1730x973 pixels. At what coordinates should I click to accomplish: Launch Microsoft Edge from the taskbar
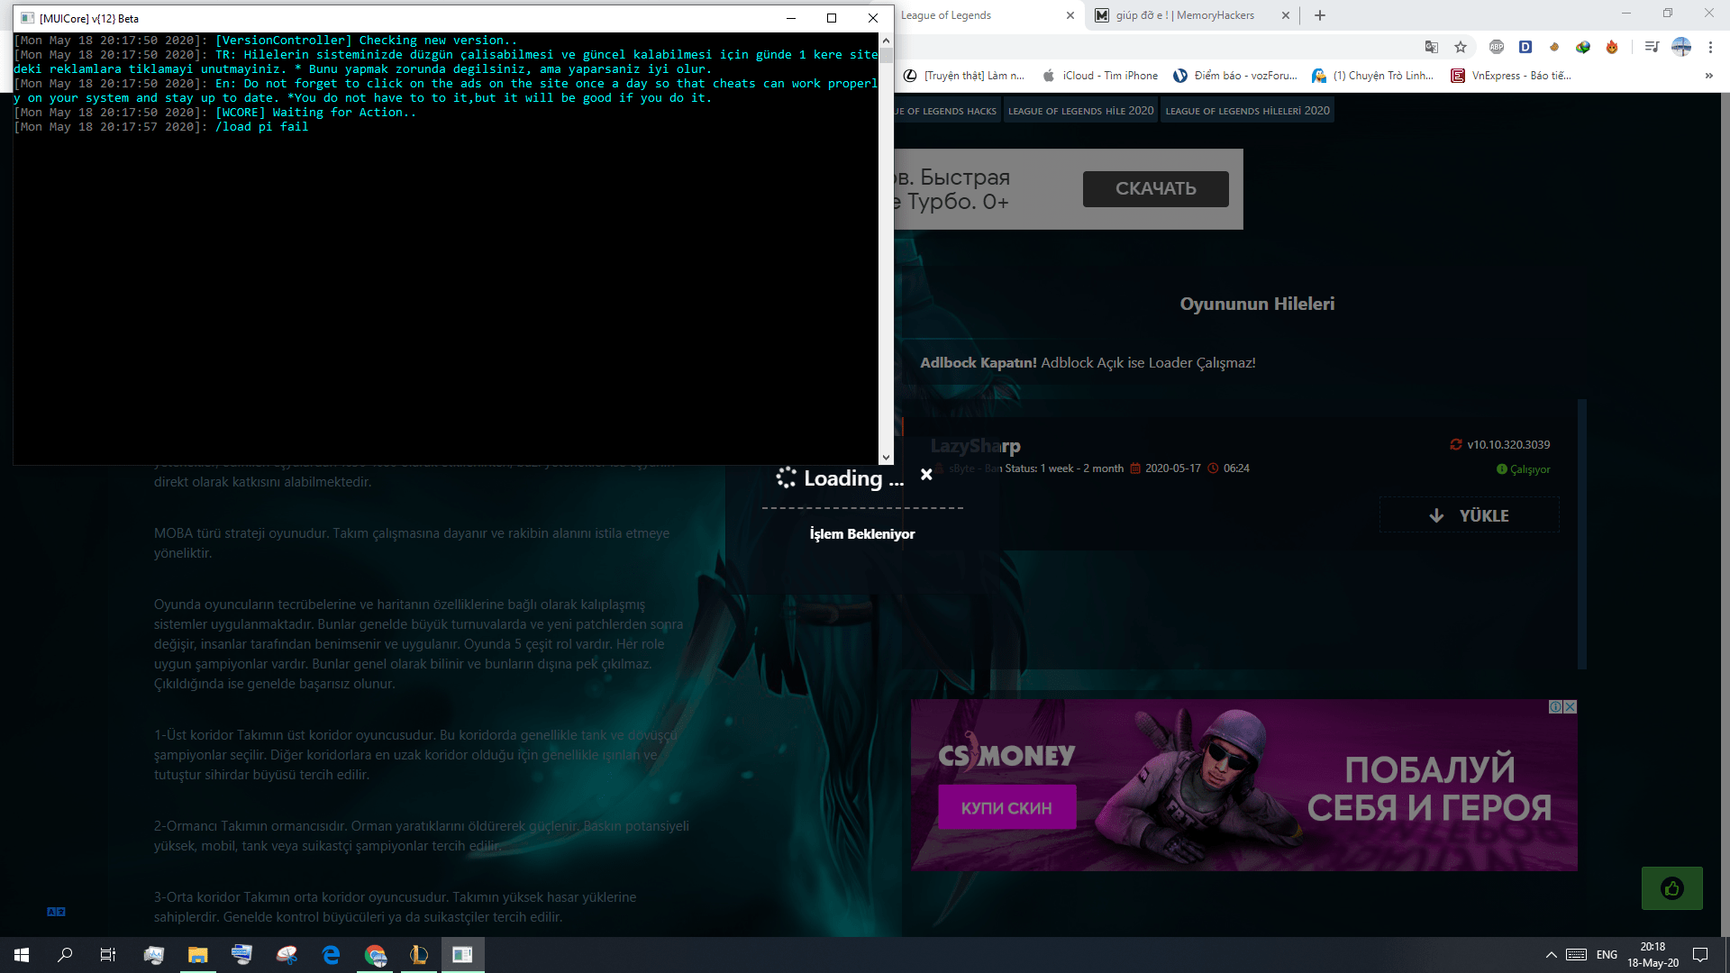pyautogui.click(x=331, y=955)
